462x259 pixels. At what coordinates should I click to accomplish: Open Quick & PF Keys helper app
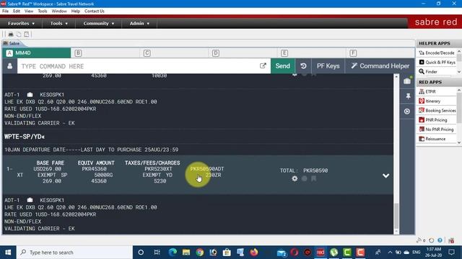pos(437,63)
